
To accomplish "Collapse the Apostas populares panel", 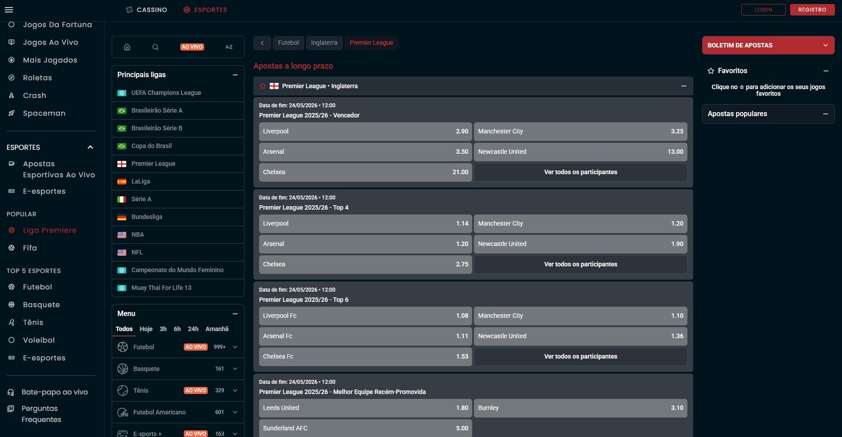I will (x=826, y=114).
